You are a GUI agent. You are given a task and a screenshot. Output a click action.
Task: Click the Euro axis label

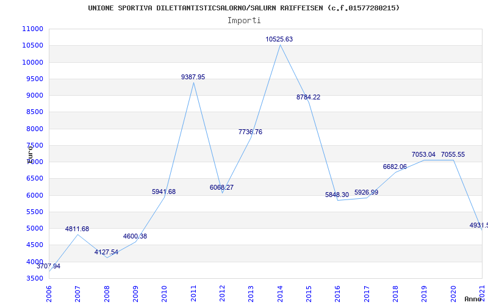coord(30,155)
